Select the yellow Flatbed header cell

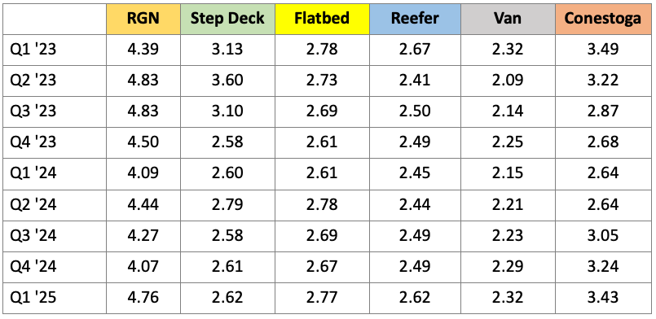[322, 19]
